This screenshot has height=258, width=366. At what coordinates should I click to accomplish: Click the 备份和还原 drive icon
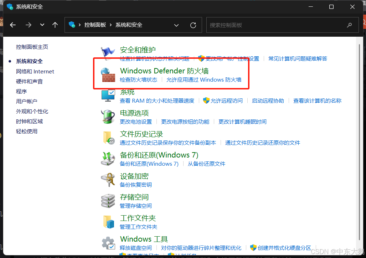click(x=108, y=159)
